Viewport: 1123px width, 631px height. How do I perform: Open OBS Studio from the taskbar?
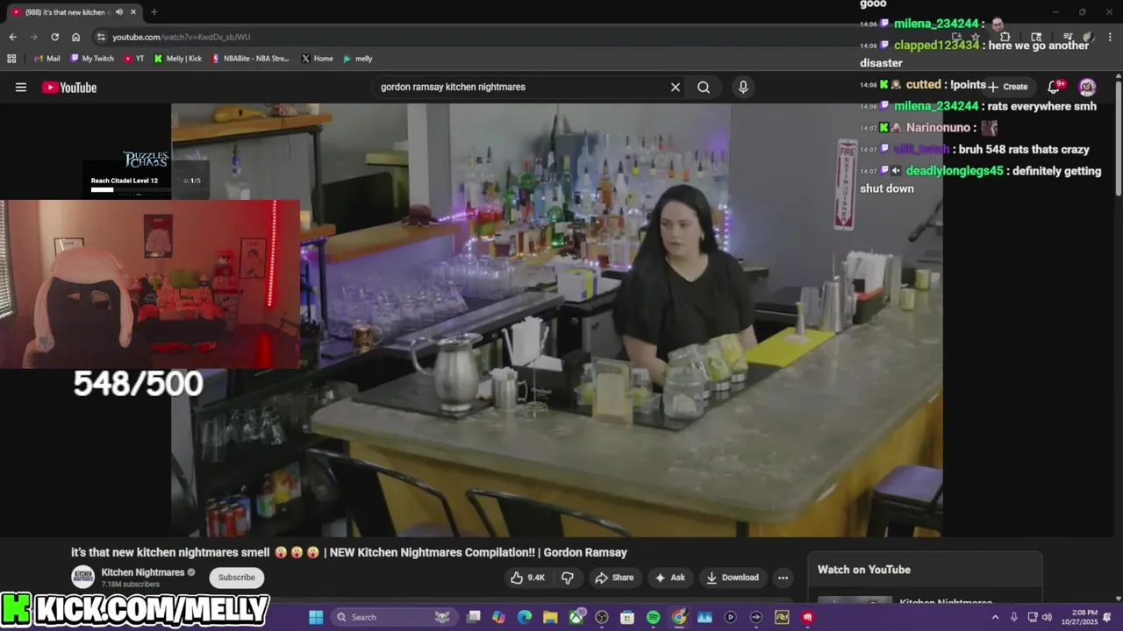[602, 617]
